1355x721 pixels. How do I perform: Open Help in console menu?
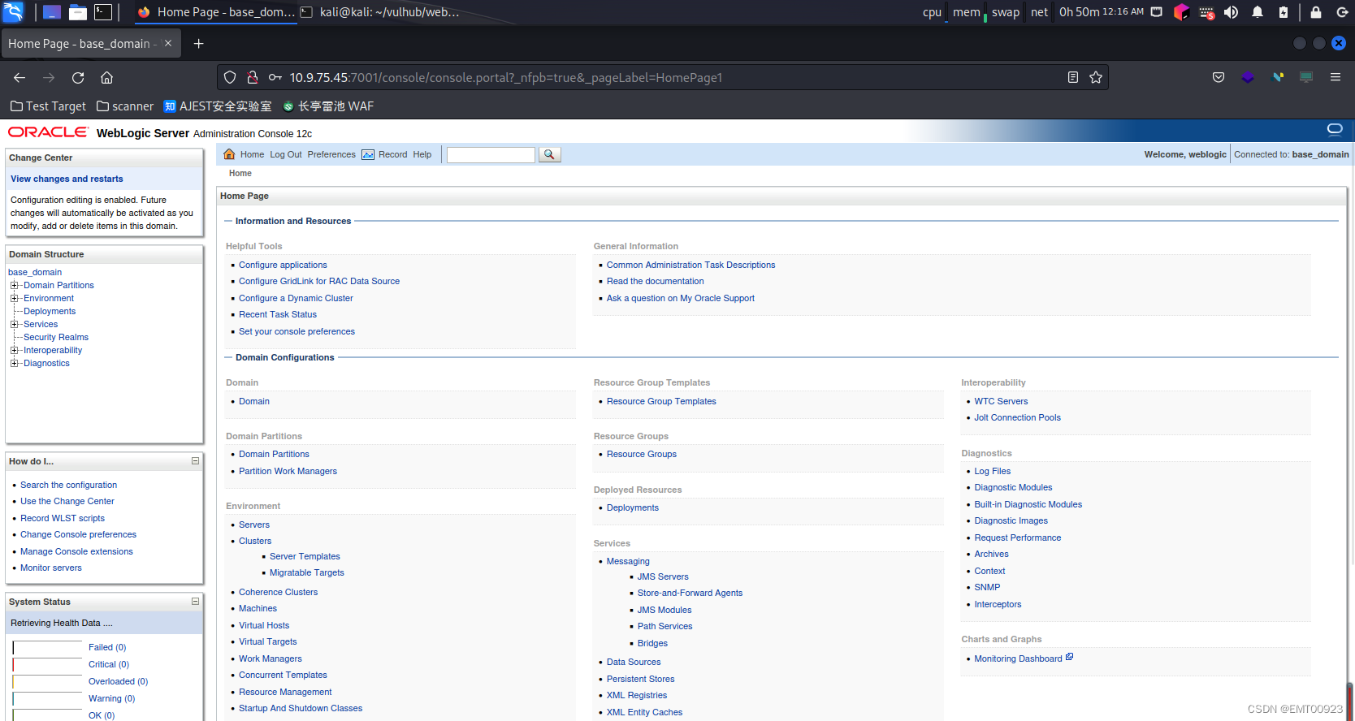422,154
